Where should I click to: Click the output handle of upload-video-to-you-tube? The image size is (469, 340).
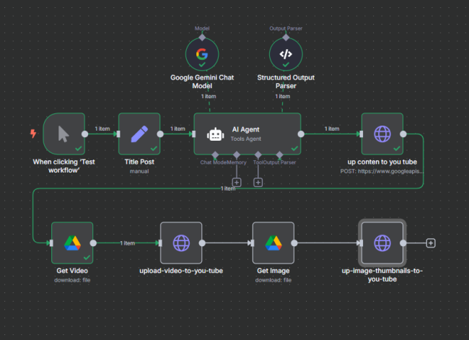(202, 243)
